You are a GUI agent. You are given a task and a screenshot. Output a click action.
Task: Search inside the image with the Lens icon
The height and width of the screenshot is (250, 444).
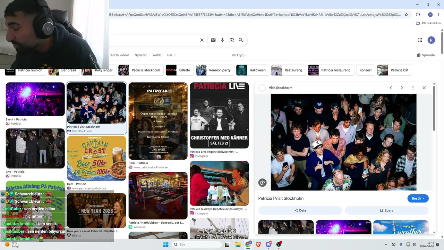pos(263,183)
